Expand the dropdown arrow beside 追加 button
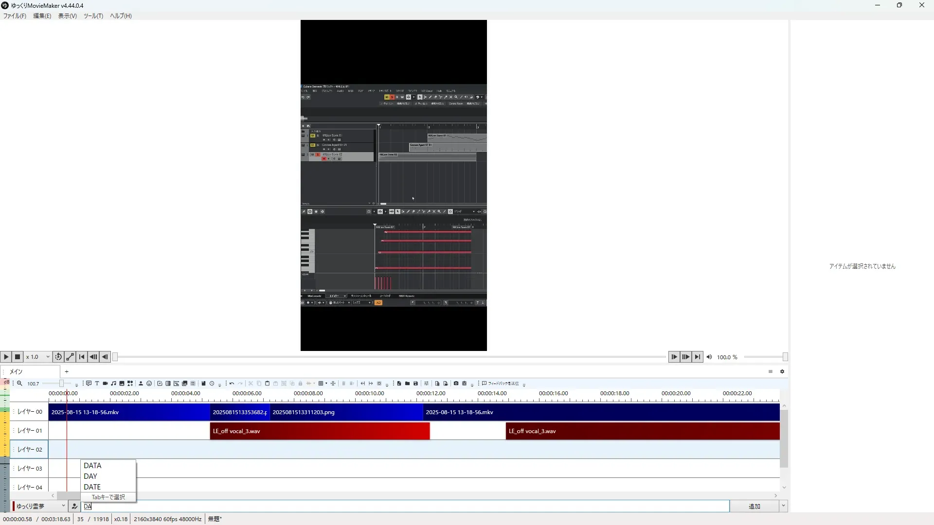Viewport: 934px width, 525px height. coord(783,506)
